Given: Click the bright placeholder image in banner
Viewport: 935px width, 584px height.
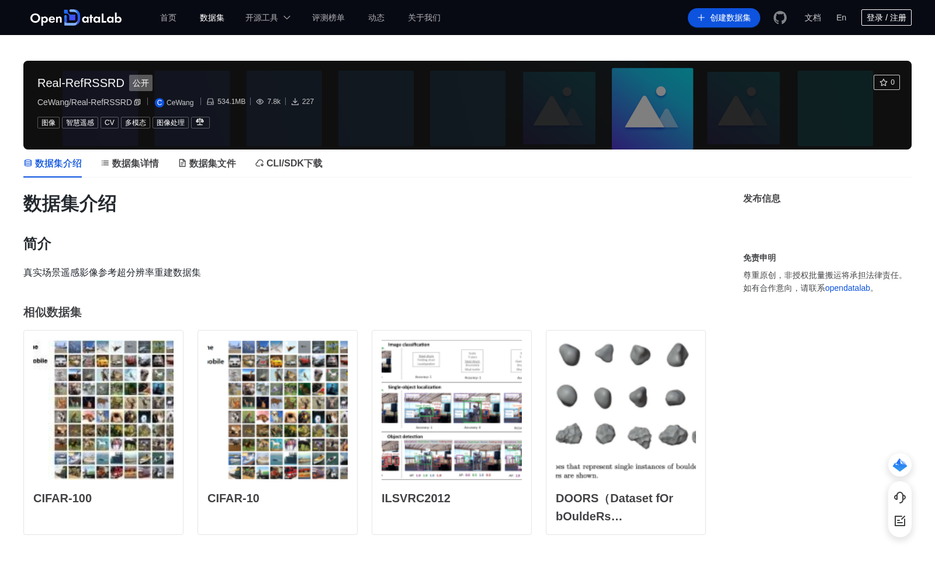Looking at the screenshot, I should [x=653, y=109].
